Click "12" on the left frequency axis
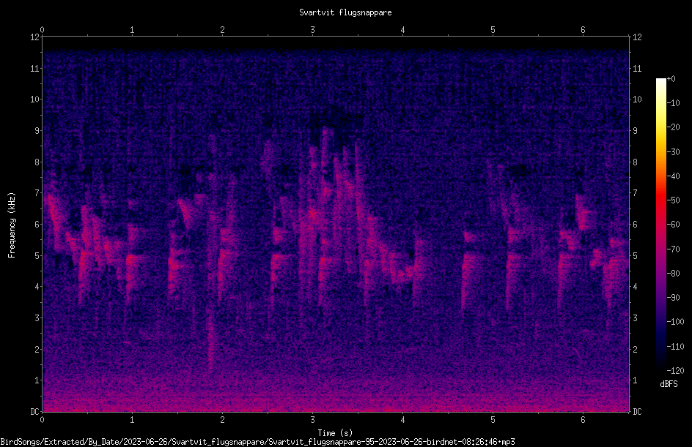Viewport: 692px width, 447px height. pos(34,37)
